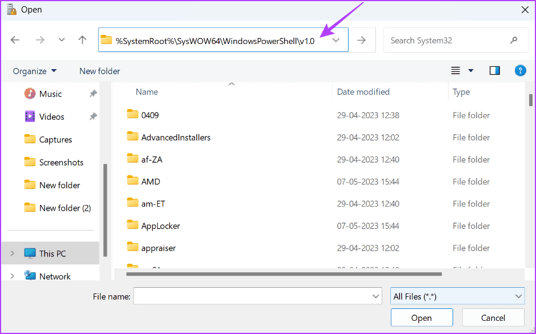Click the Go to arrow button
The height and width of the screenshot is (334, 536).
(361, 40)
